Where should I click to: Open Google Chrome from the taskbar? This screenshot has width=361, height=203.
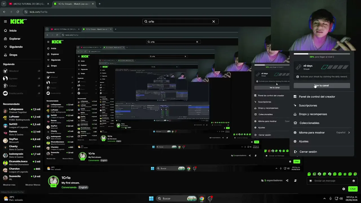click(x=202, y=198)
